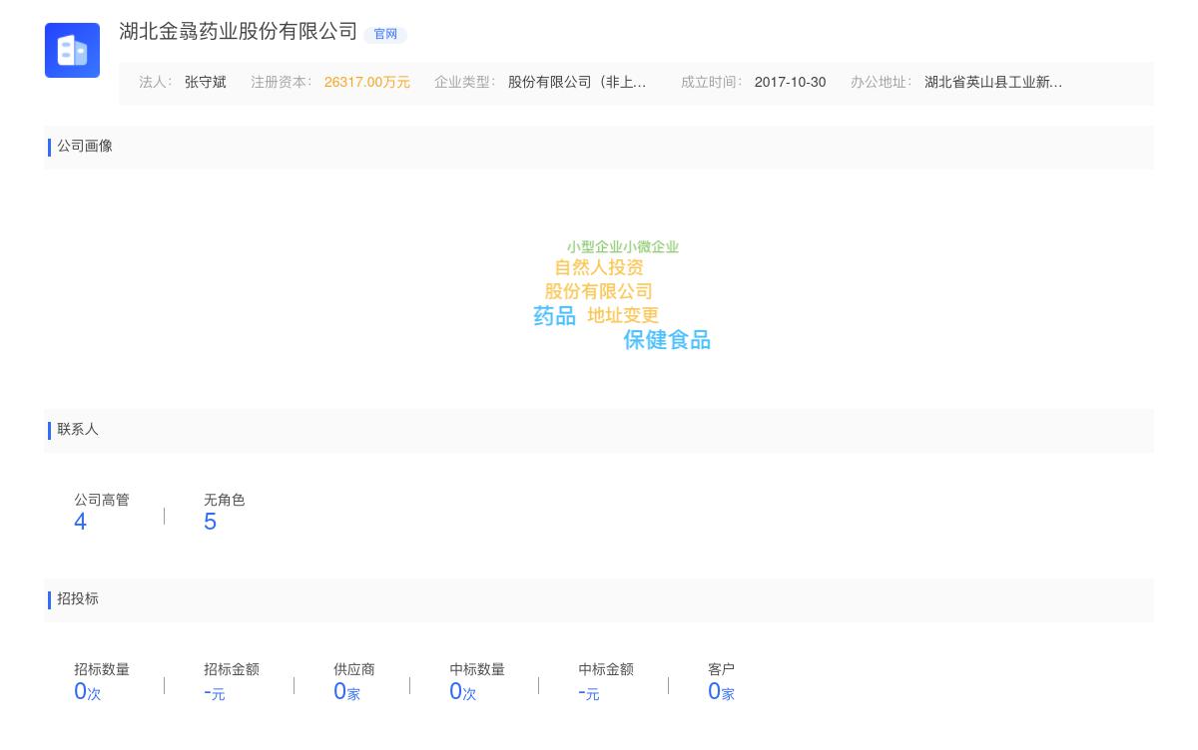1198x750 pixels.
Task: Select word cloud tag 小型企业小微企业
Action: point(623,246)
